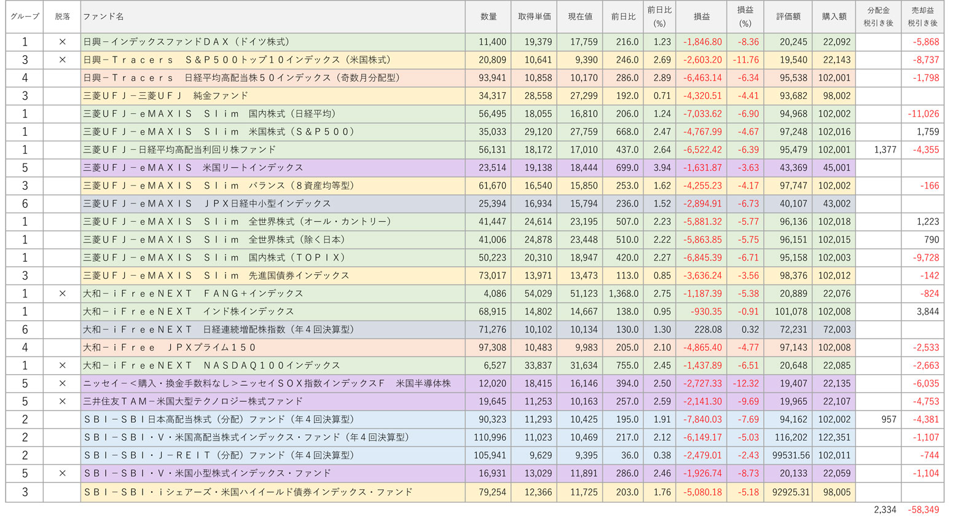Select ニッセイＳＯＸ指数インデックスＦ 米国半導体株 fund name
The image size is (953, 518).
coord(267,383)
